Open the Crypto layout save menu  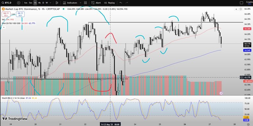[x=249, y=3]
